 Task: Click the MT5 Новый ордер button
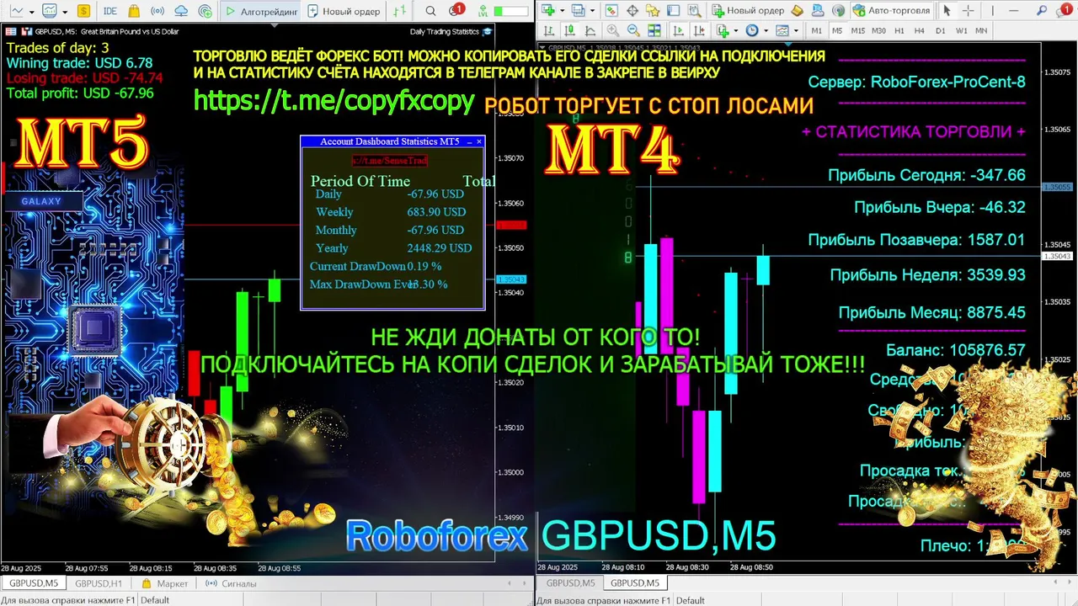pyautogui.click(x=343, y=11)
